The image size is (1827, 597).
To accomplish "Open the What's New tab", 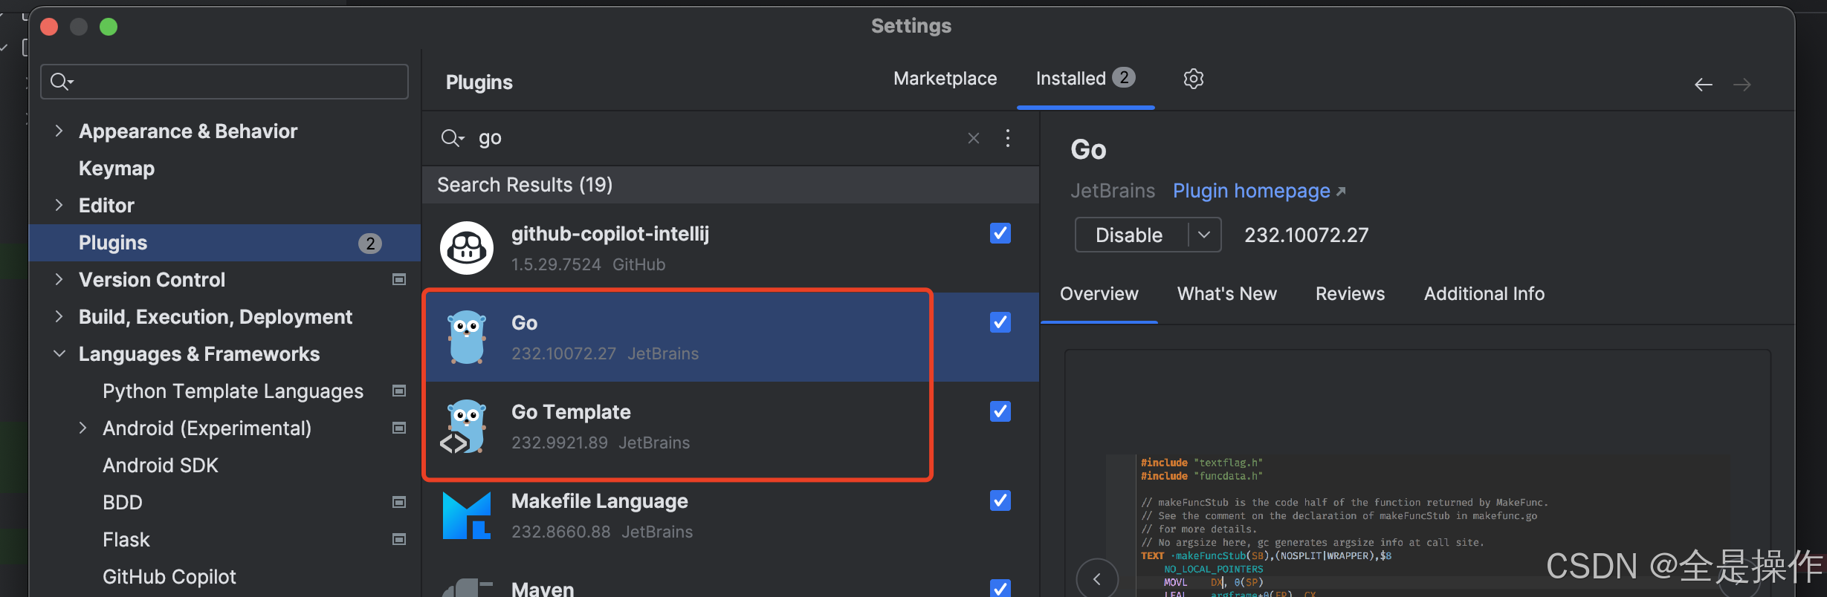I will pos(1226,294).
